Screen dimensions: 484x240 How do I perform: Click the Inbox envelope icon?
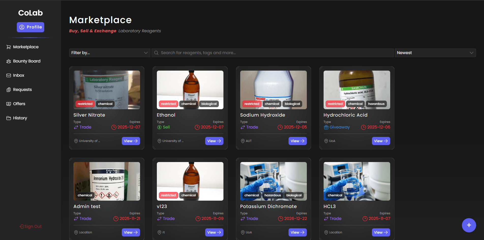coord(9,75)
